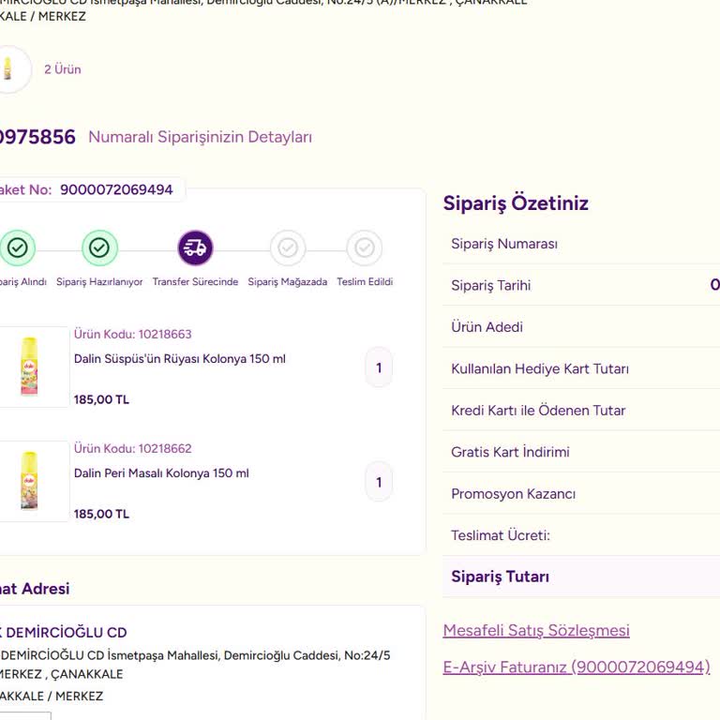
Task: Click Ürün Kodu: 10218663 text
Action: [x=133, y=334]
